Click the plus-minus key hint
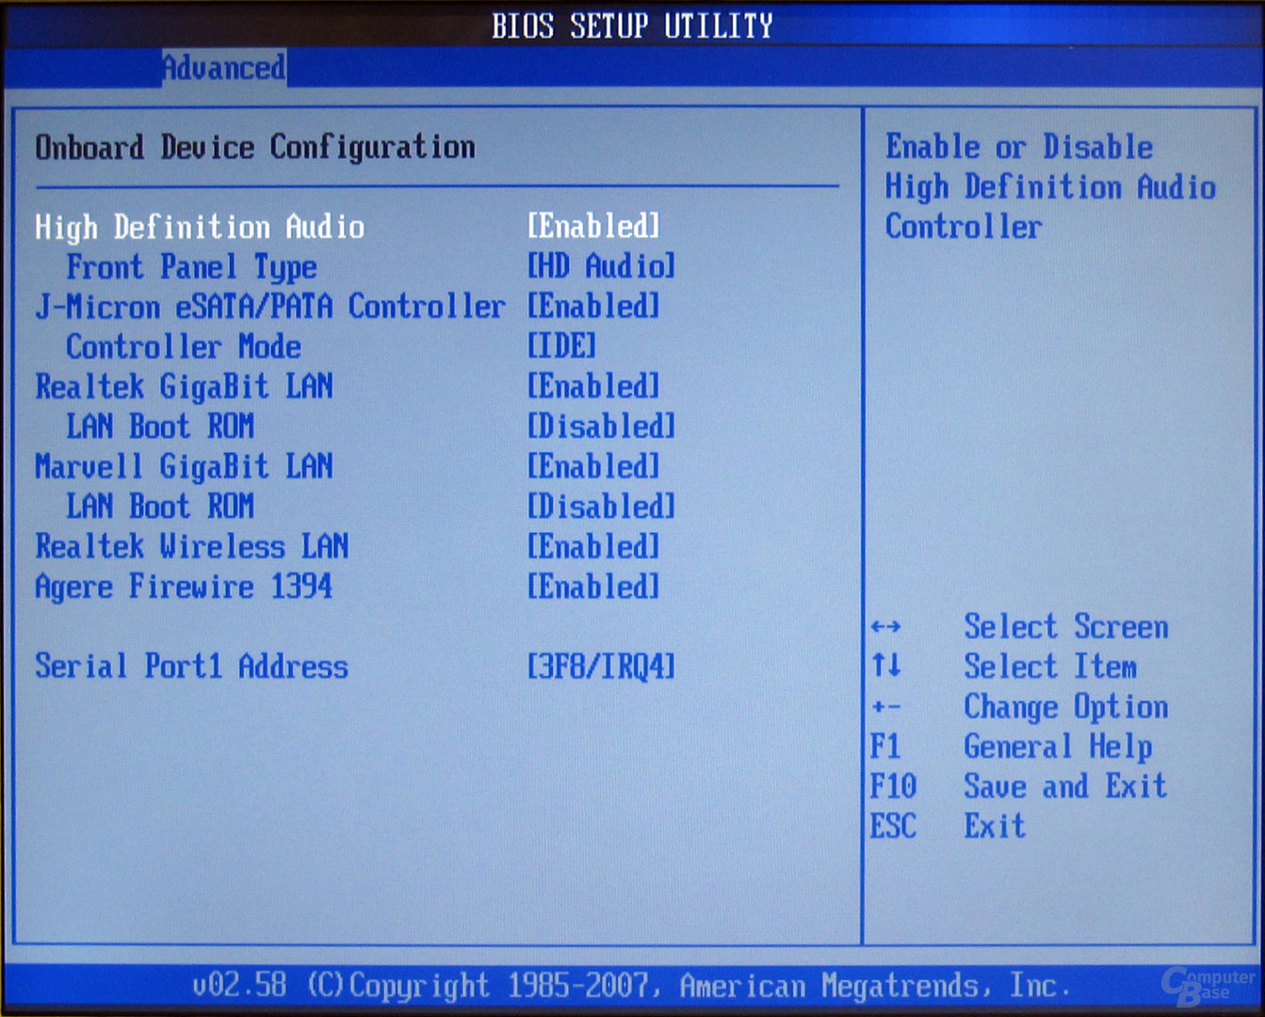 click(885, 707)
